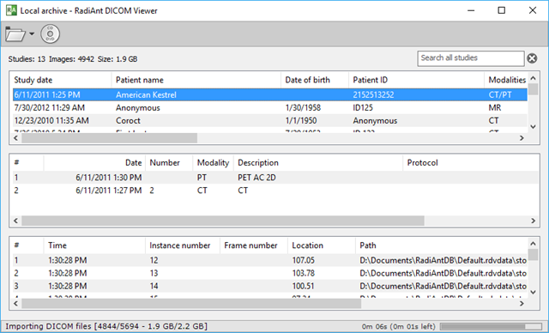
Task: Click the CT/PT modalities cell
Action: [500, 95]
